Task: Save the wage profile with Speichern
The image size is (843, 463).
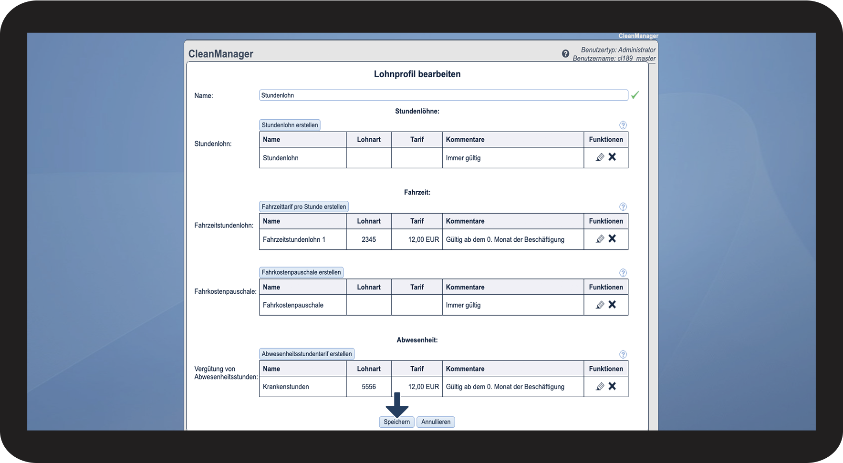Action: coord(396,422)
